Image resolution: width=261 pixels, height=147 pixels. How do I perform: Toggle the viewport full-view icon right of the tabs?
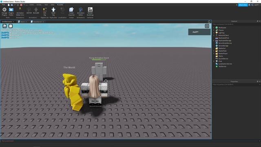coord(209,22)
